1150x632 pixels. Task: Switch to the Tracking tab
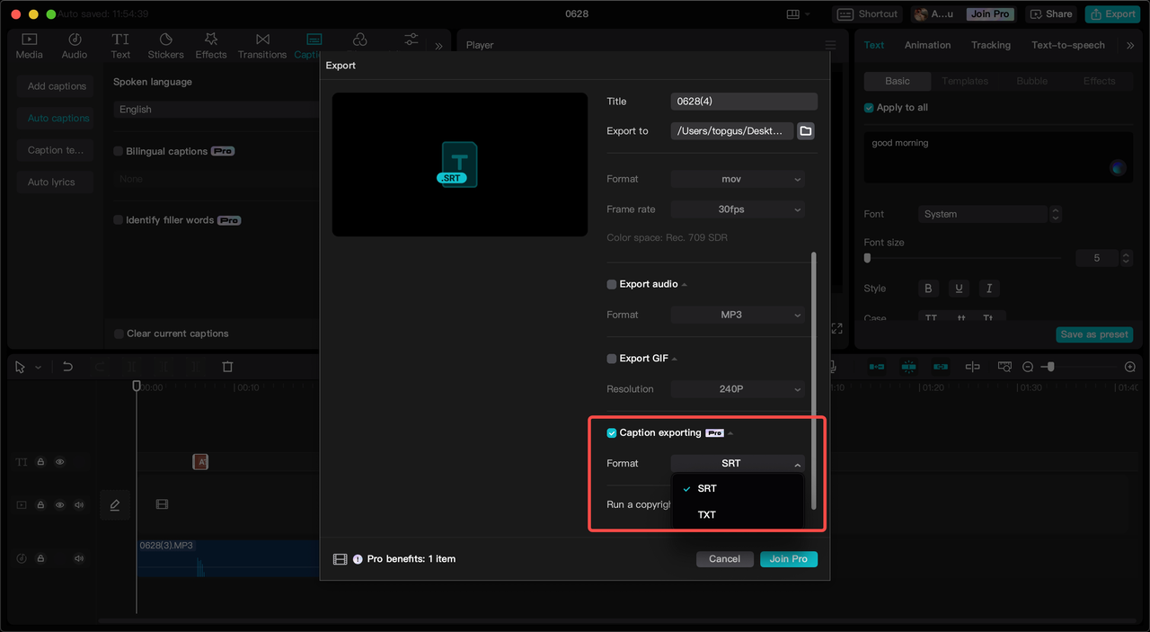pyautogui.click(x=990, y=45)
